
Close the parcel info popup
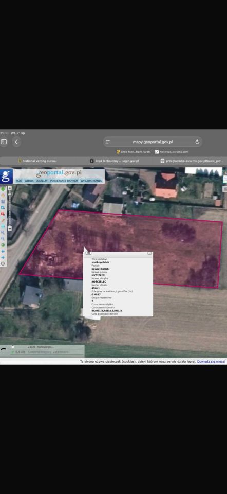[149, 253]
